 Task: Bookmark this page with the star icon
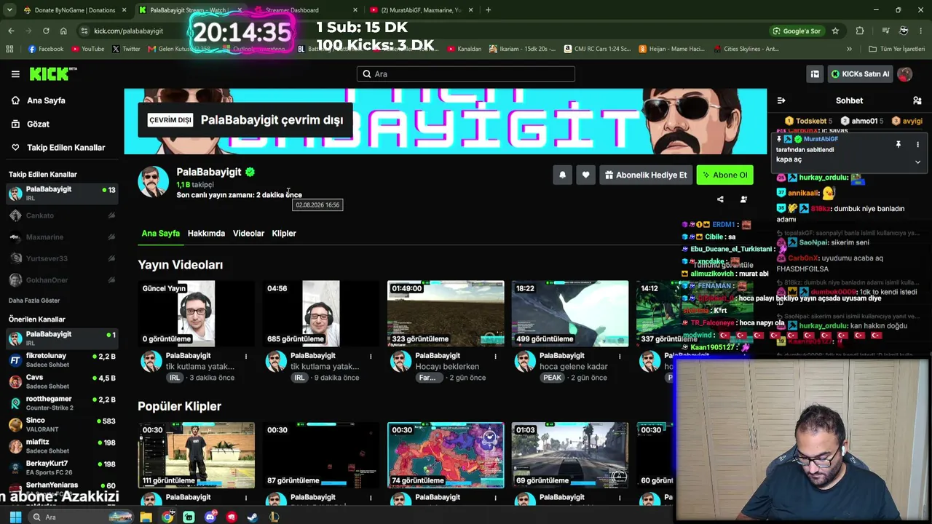click(x=835, y=31)
